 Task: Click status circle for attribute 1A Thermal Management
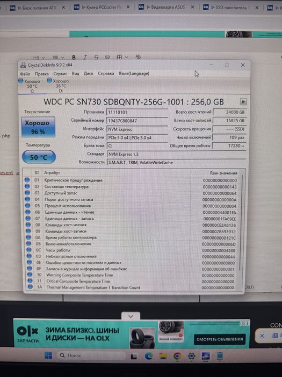[30, 287]
